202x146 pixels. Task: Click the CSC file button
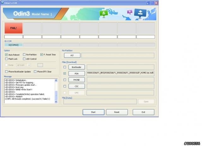76,86
